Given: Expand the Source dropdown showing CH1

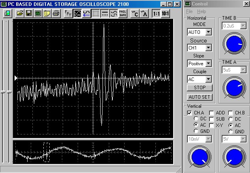Looking at the screenshot, I should click(x=209, y=48).
